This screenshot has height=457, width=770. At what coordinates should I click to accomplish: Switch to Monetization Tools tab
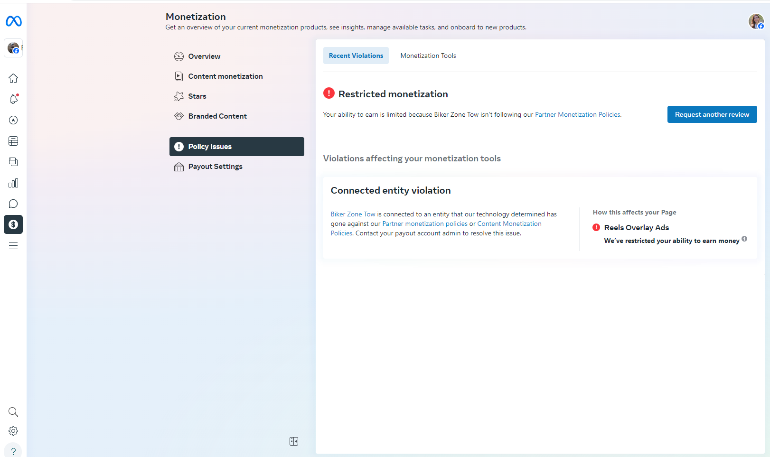[428, 56]
